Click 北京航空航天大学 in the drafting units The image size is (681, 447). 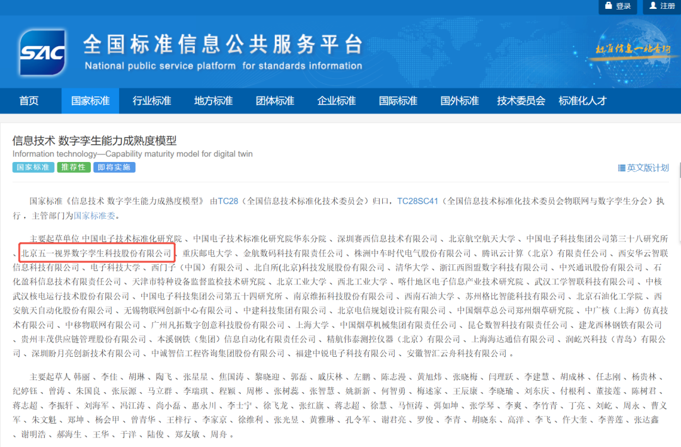[x=482, y=238]
